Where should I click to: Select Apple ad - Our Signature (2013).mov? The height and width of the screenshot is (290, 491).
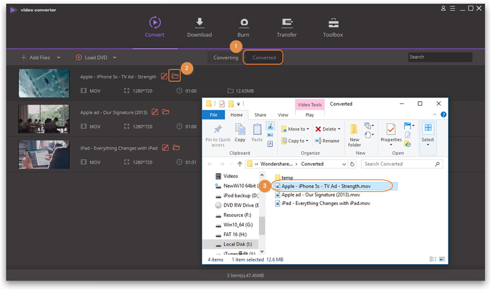point(318,195)
